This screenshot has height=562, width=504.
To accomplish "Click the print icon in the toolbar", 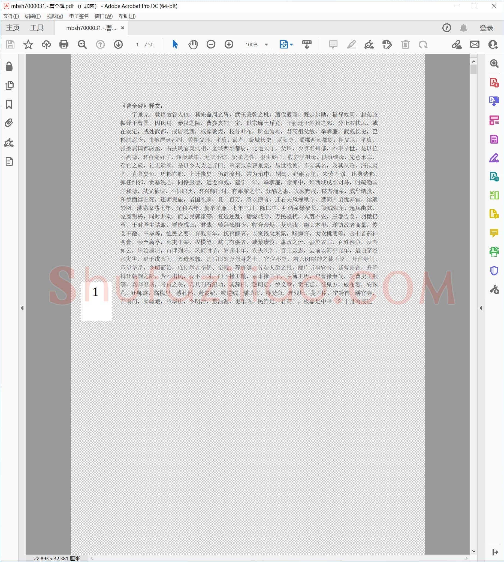I will [64, 44].
